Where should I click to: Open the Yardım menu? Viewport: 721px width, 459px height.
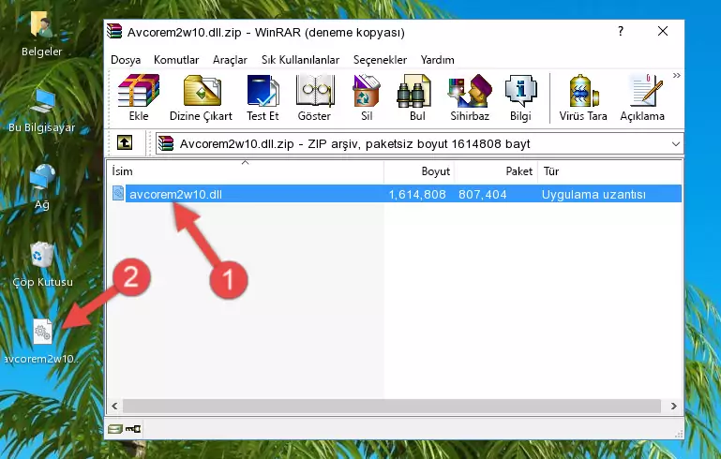click(x=437, y=60)
